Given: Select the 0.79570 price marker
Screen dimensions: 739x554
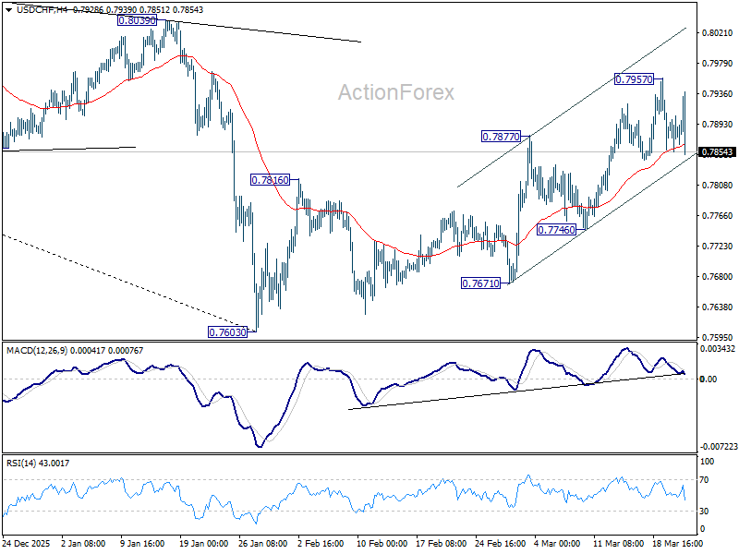Looking at the screenshot, I should [634, 80].
